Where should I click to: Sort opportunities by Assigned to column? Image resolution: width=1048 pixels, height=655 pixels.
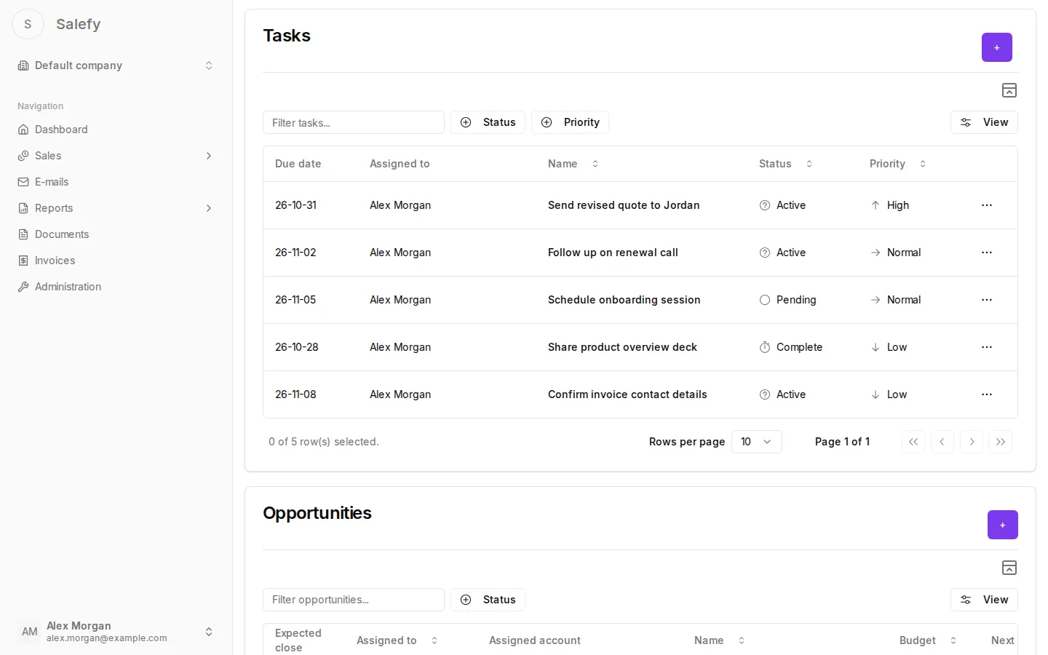[397, 640]
